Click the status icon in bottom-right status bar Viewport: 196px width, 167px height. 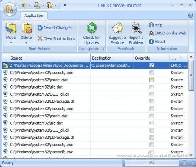tap(185, 163)
